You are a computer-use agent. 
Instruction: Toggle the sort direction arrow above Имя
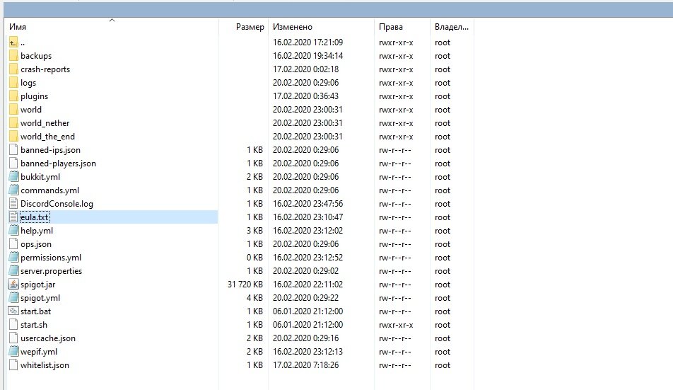click(112, 21)
